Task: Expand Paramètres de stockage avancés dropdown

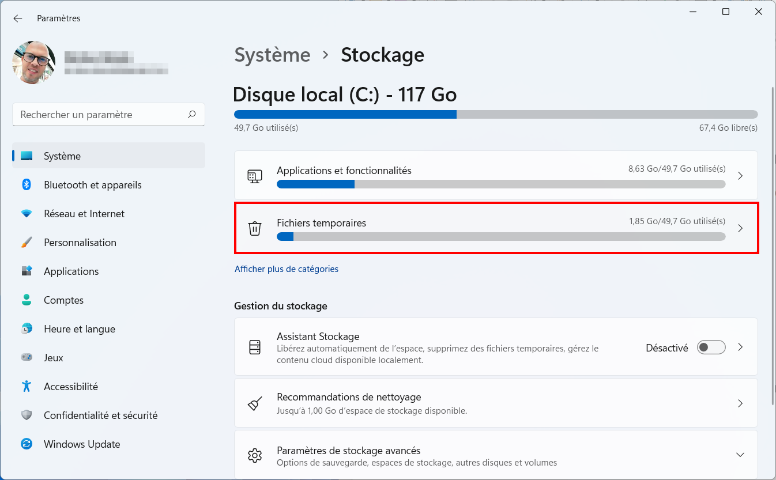Action: (740, 455)
